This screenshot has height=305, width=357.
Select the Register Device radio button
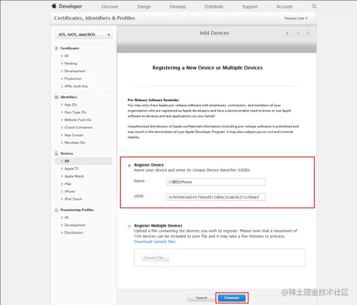pyautogui.click(x=129, y=165)
